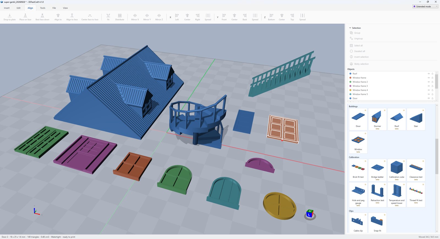
Task: Align selection to Y Back
Action: [245, 17]
